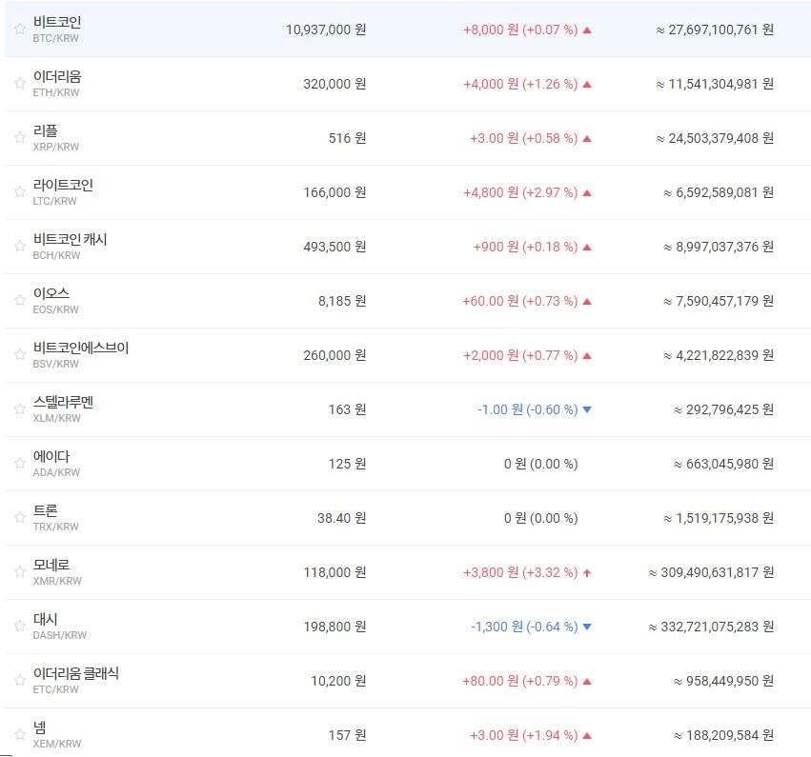811x757 pixels.
Task: Click the star icon next to 라이트코인
Action: (x=19, y=191)
